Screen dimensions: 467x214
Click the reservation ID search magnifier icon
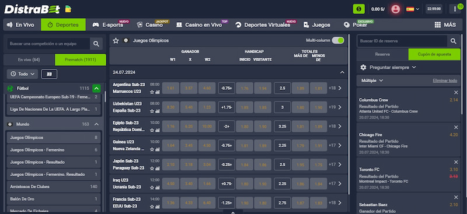tap(454, 41)
